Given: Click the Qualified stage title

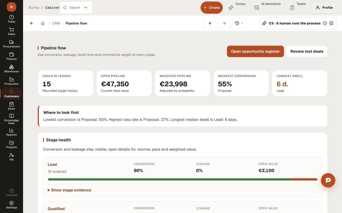Looking at the screenshot, I should coord(56,209).
